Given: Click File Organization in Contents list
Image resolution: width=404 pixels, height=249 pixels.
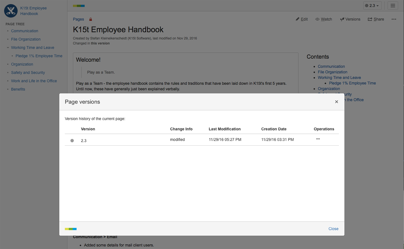Looking at the screenshot, I should [x=332, y=72].
